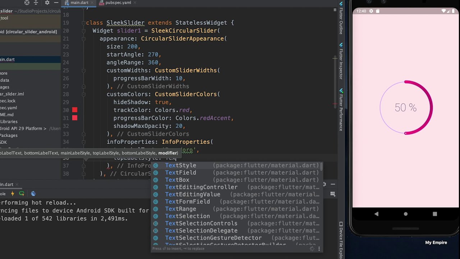Close the main.dart editor tab
The image size is (460, 259).
point(92,3)
